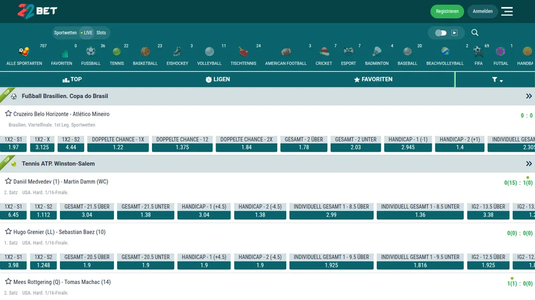Favorite the Cruzeiro Belo Horizonte match star

click(8, 113)
